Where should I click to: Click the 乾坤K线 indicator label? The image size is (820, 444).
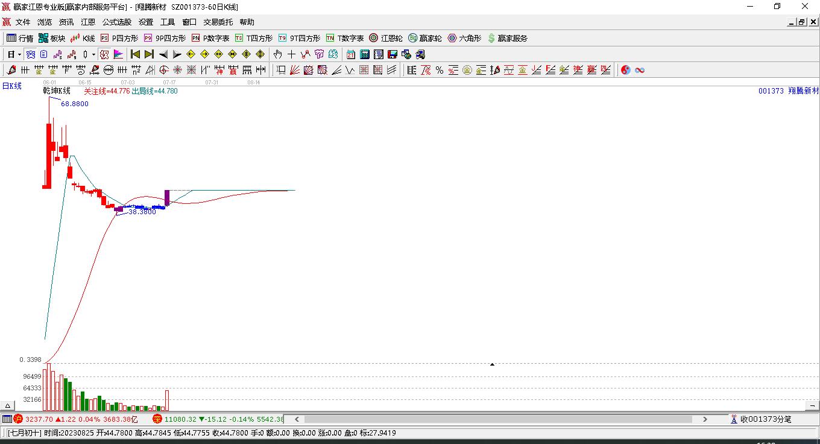[x=57, y=91]
